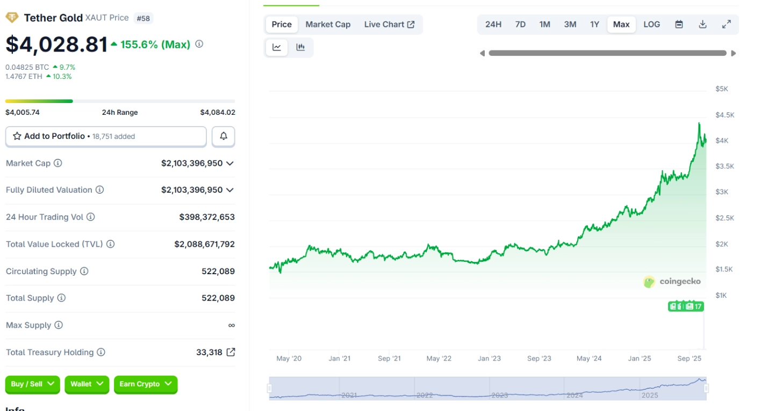Open the Live Chart tab

pyautogui.click(x=389, y=24)
